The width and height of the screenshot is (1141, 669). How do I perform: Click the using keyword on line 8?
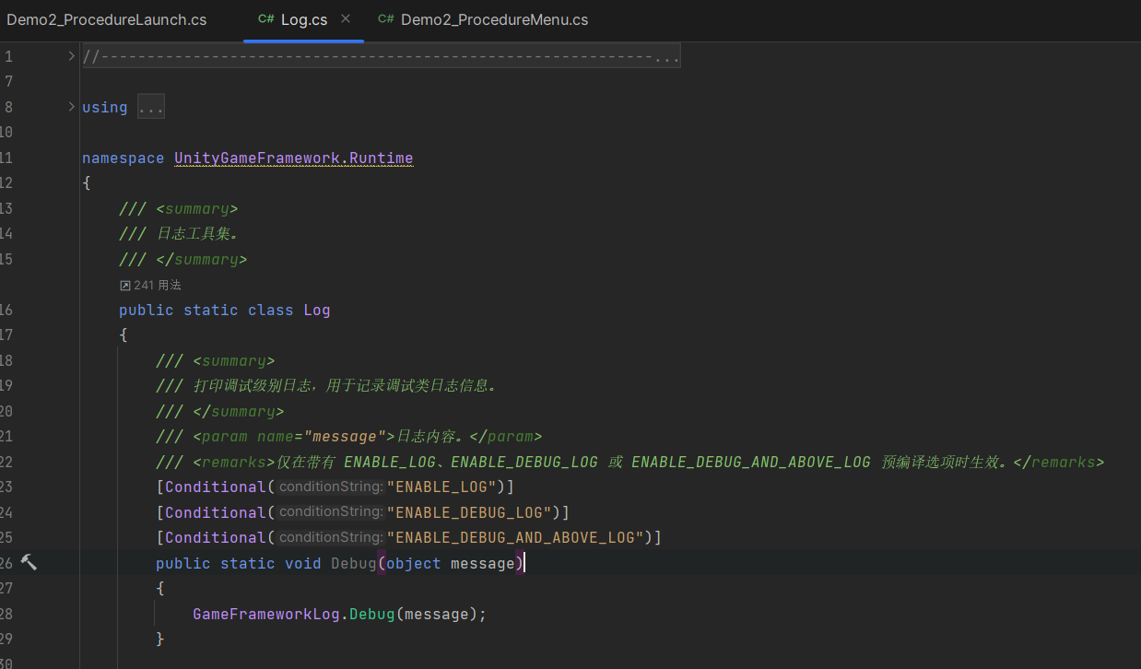105,108
